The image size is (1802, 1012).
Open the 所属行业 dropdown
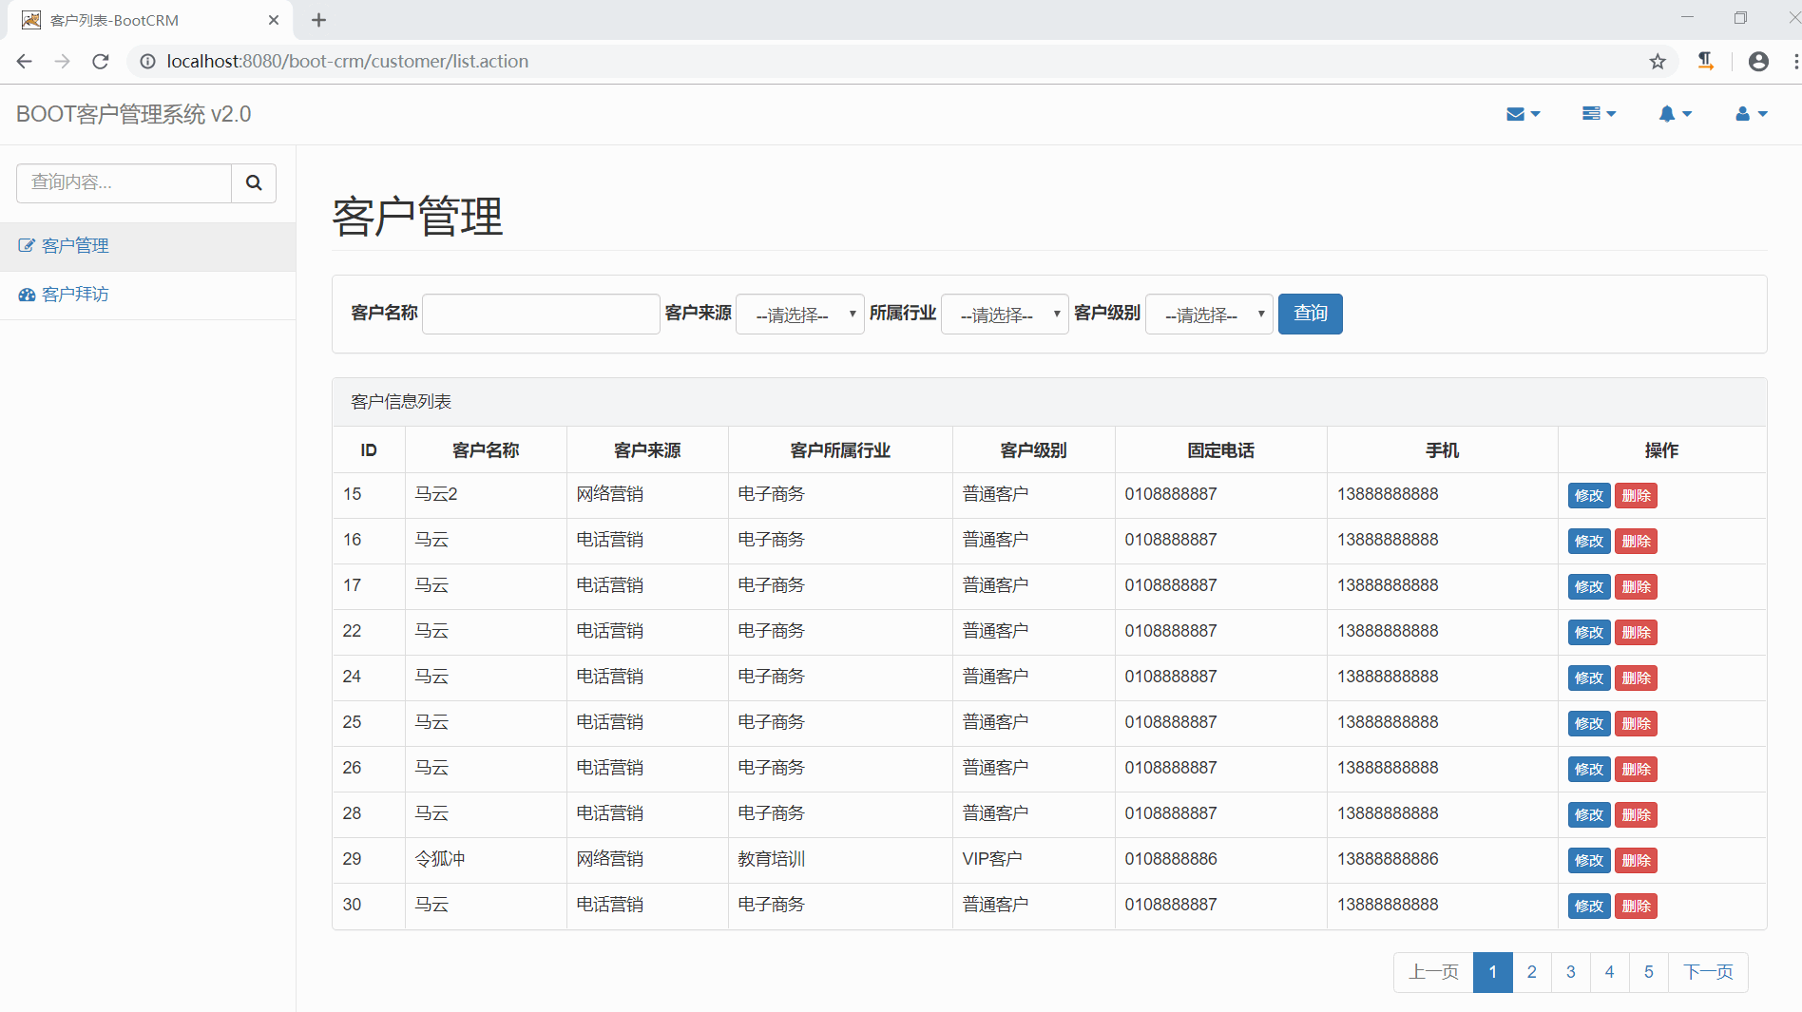click(x=1004, y=314)
